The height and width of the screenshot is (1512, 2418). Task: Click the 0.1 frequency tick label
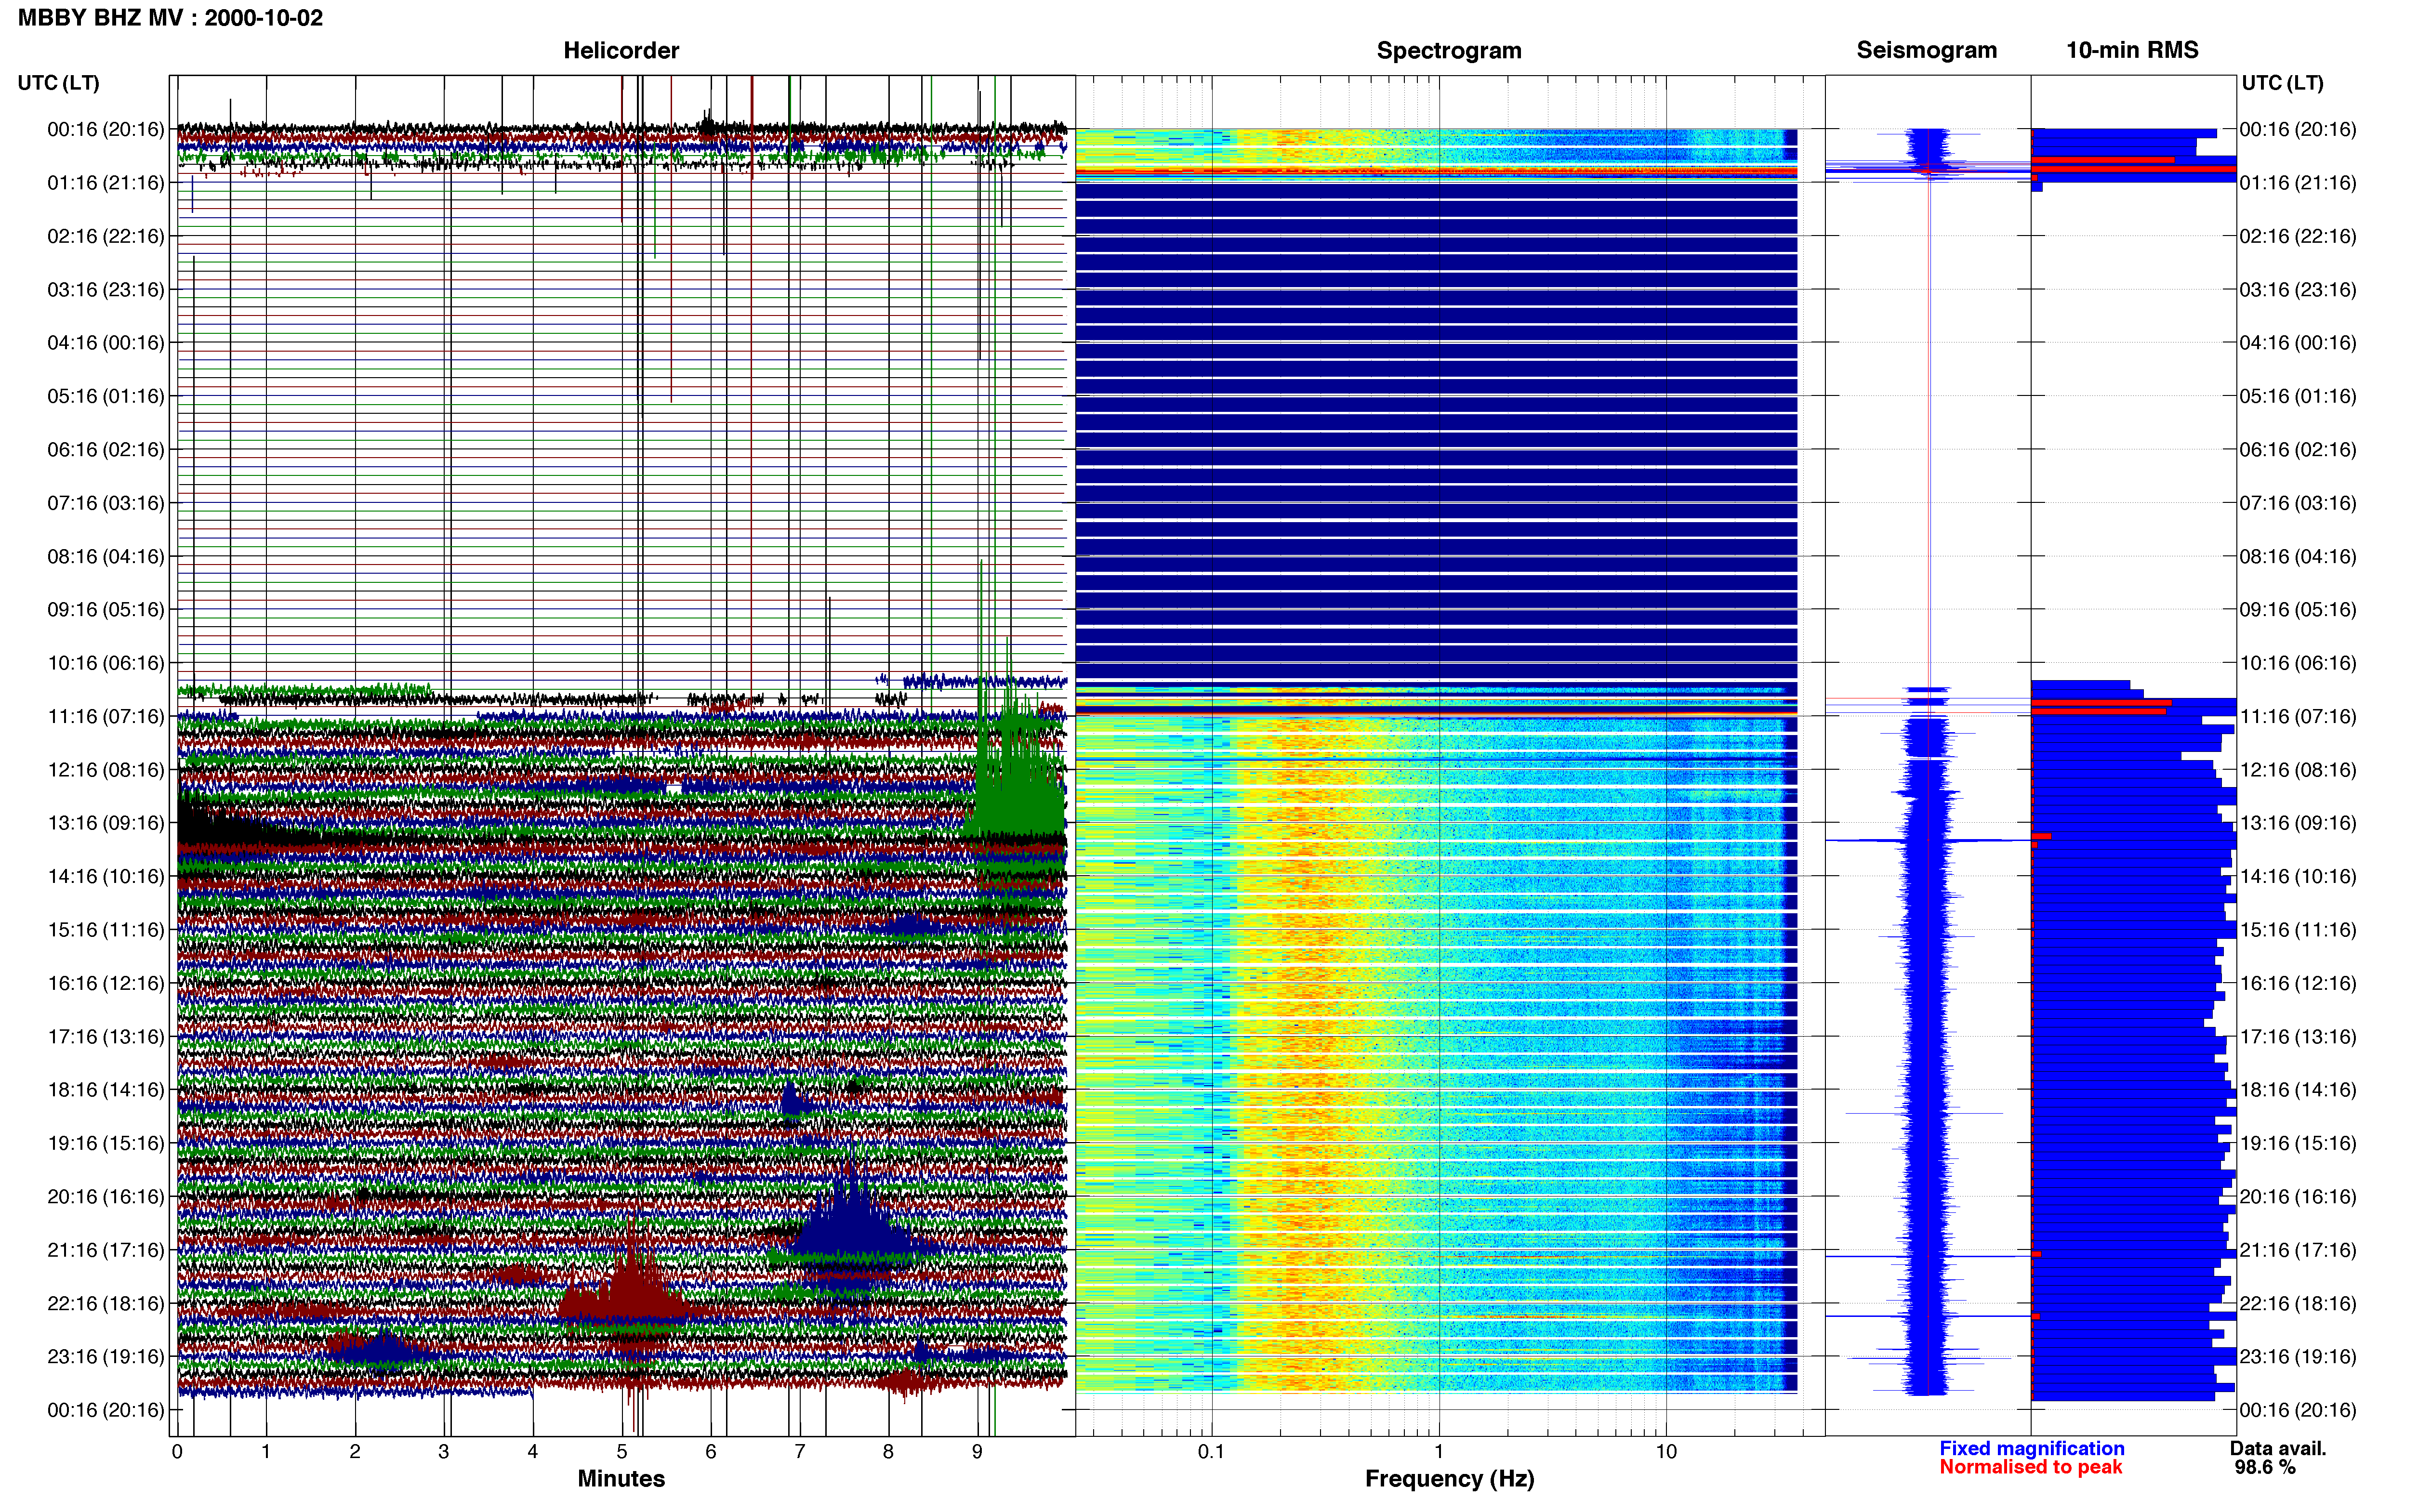(1211, 1451)
